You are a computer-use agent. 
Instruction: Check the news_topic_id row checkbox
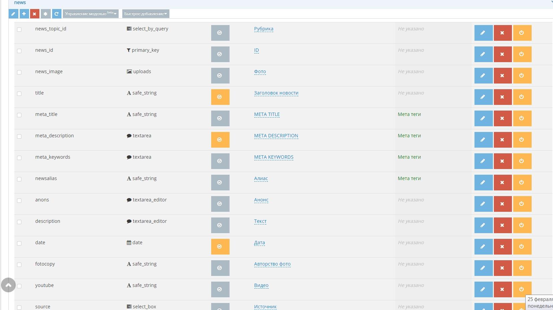(19, 29)
